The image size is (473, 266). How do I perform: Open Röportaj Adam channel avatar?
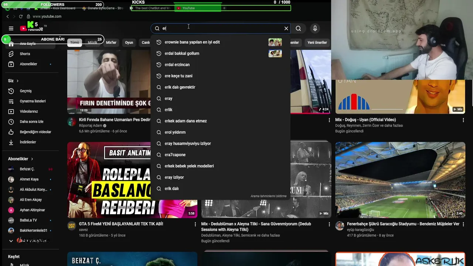[72, 122]
